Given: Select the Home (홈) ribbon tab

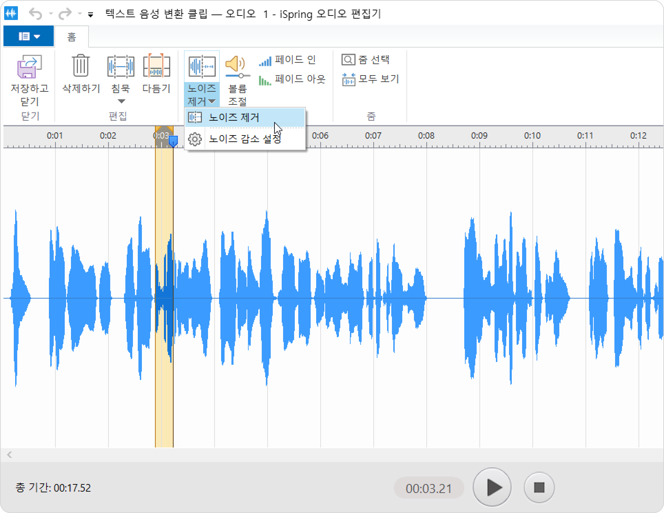Looking at the screenshot, I should pyautogui.click(x=71, y=37).
